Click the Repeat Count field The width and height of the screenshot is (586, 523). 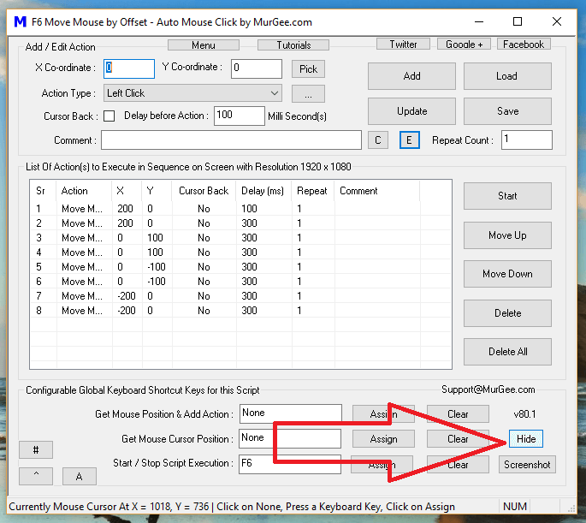click(x=527, y=140)
